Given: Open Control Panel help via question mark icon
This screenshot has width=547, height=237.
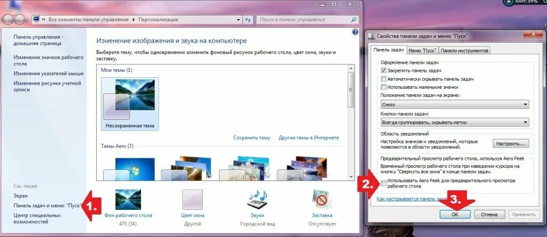Looking at the screenshot, I should click(x=355, y=32).
